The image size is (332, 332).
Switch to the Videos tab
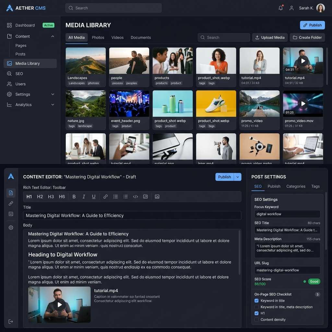117,38
